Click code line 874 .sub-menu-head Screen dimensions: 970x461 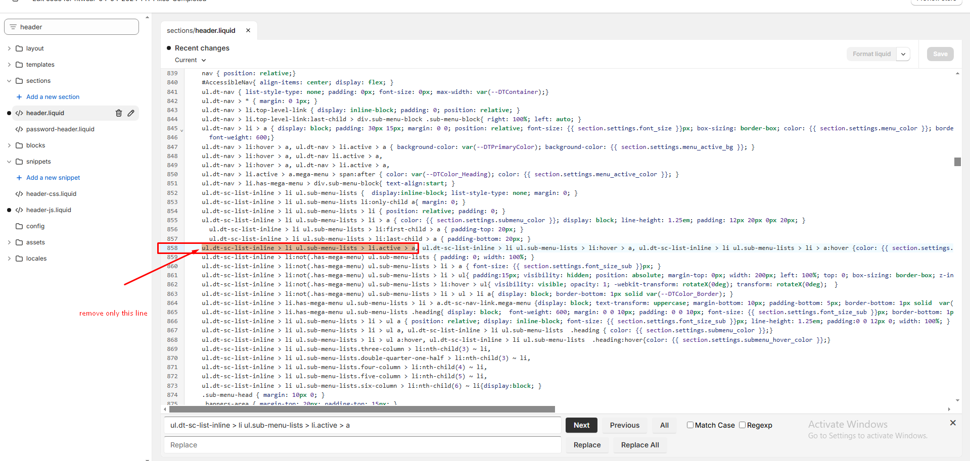(x=263, y=395)
